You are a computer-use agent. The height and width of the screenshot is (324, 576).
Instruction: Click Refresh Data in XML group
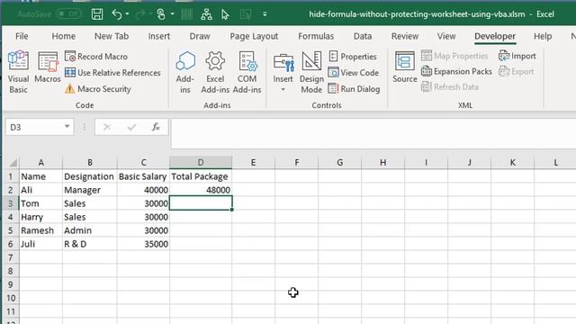coord(450,87)
